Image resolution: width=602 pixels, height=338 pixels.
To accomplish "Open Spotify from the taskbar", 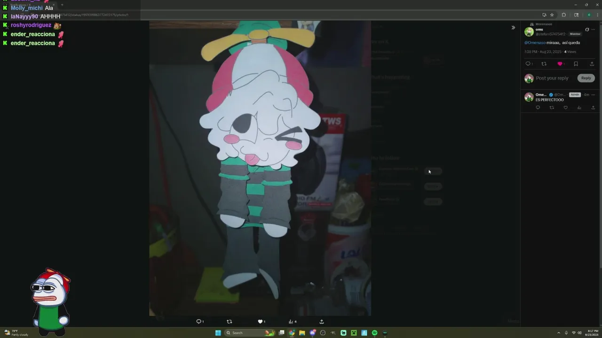I will pos(374,333).
